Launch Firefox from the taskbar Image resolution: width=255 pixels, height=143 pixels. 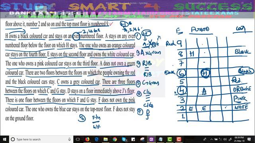87,139
